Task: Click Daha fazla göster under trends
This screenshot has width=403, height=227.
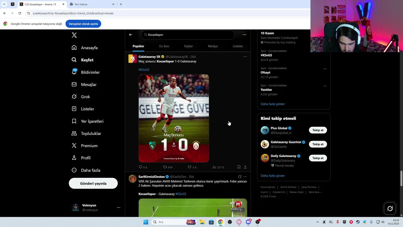Action: pos(273,104)
